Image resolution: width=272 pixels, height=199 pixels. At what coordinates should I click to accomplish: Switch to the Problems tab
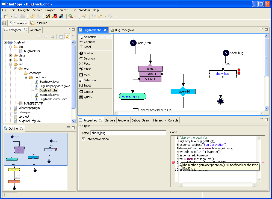click(x=123, y=120)
